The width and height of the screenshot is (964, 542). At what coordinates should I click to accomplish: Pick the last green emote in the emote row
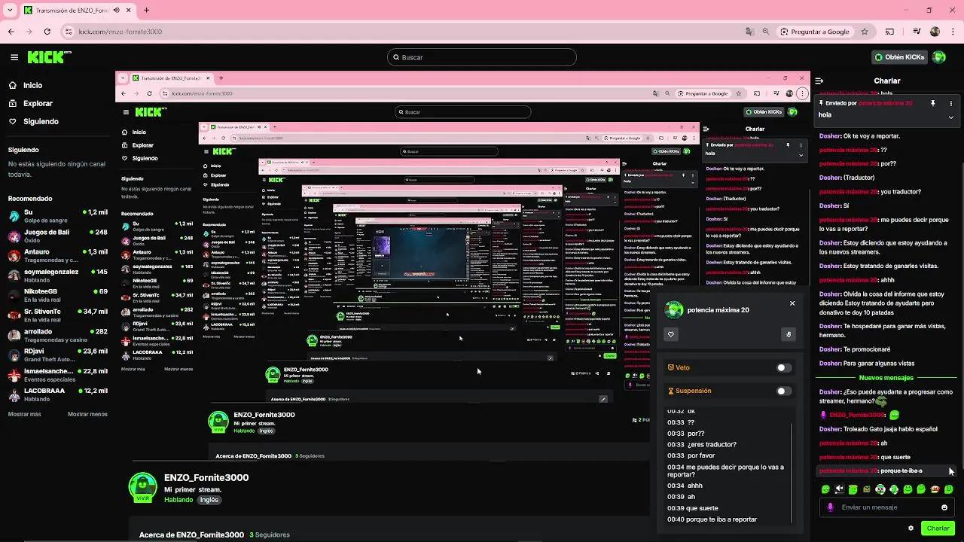pyautogui.click(x=948, y=489)
